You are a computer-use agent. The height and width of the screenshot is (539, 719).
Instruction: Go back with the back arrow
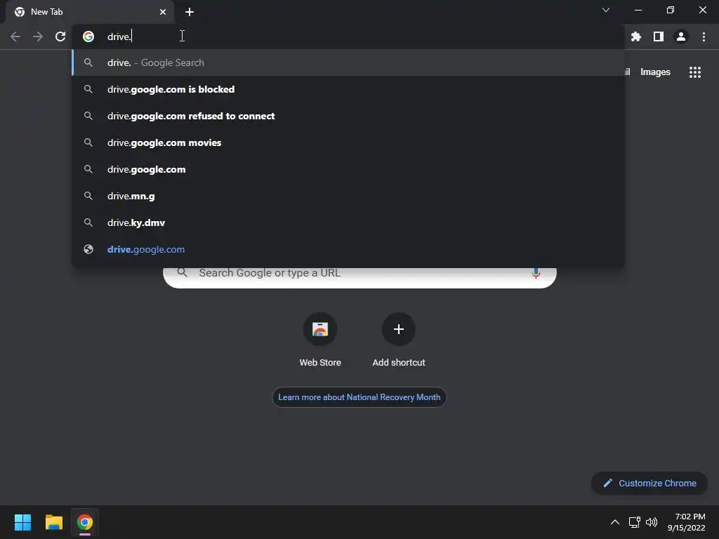click(15, 36)
